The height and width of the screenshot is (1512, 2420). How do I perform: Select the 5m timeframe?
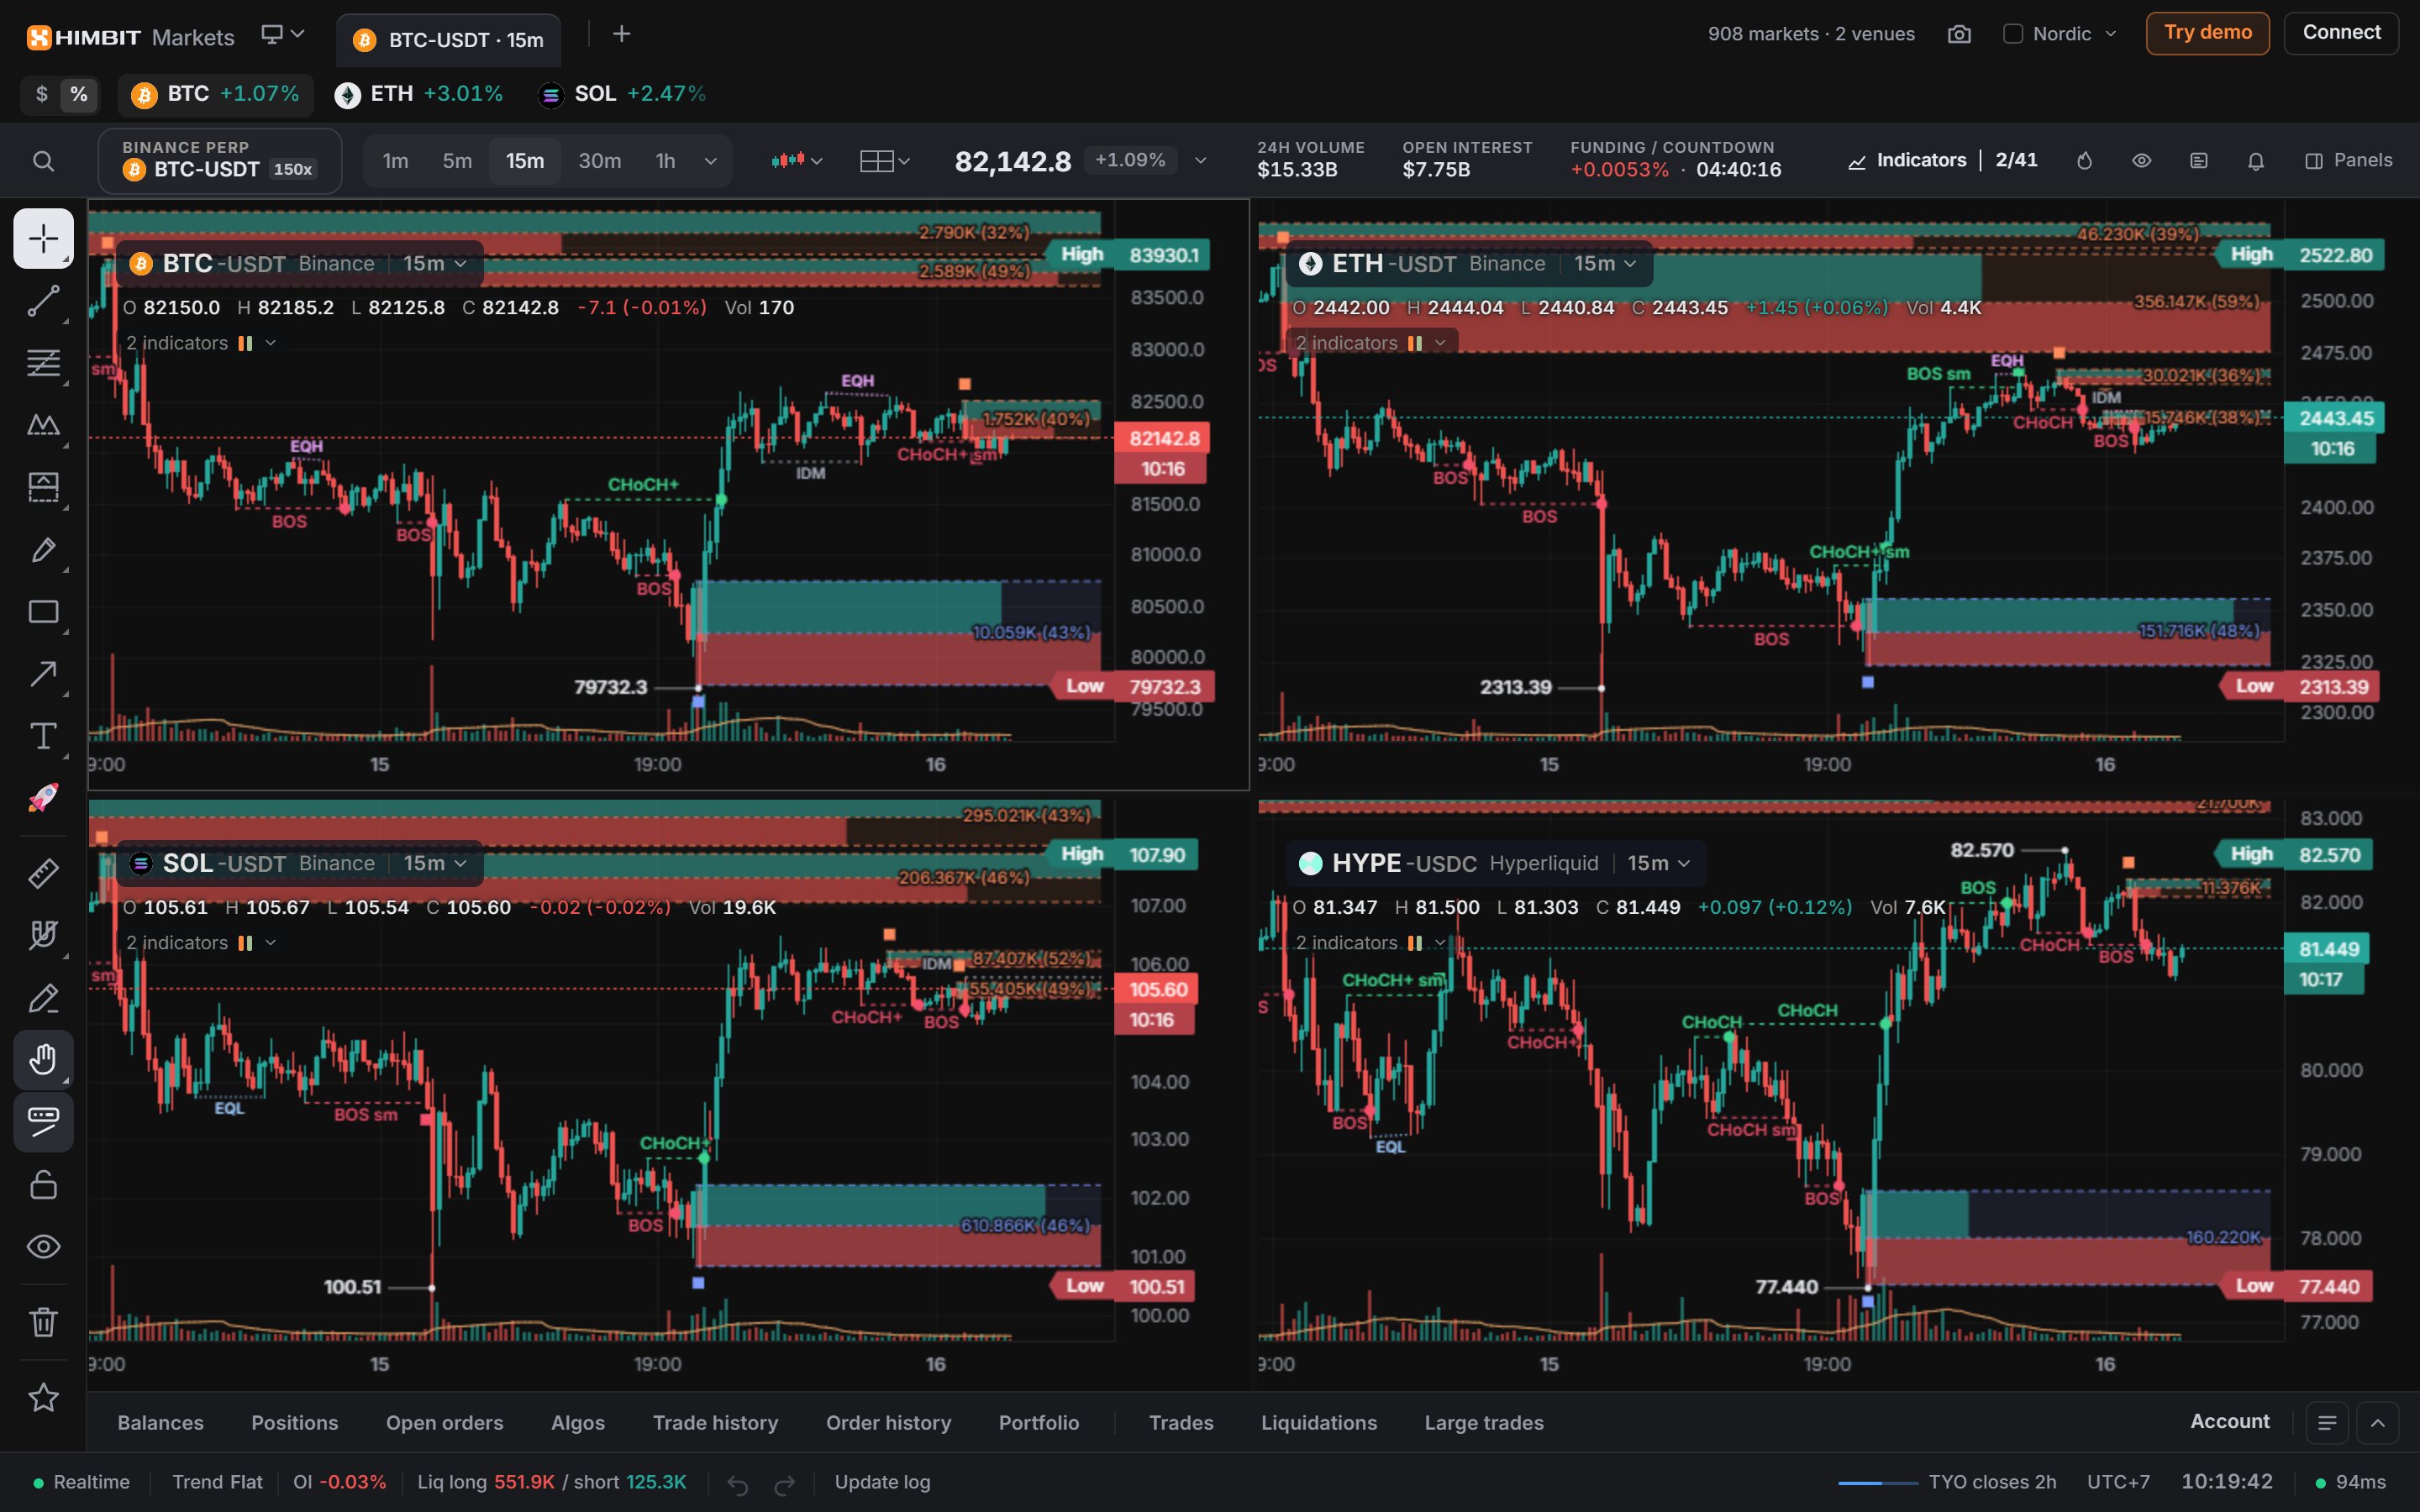click(x=457, y=161)
